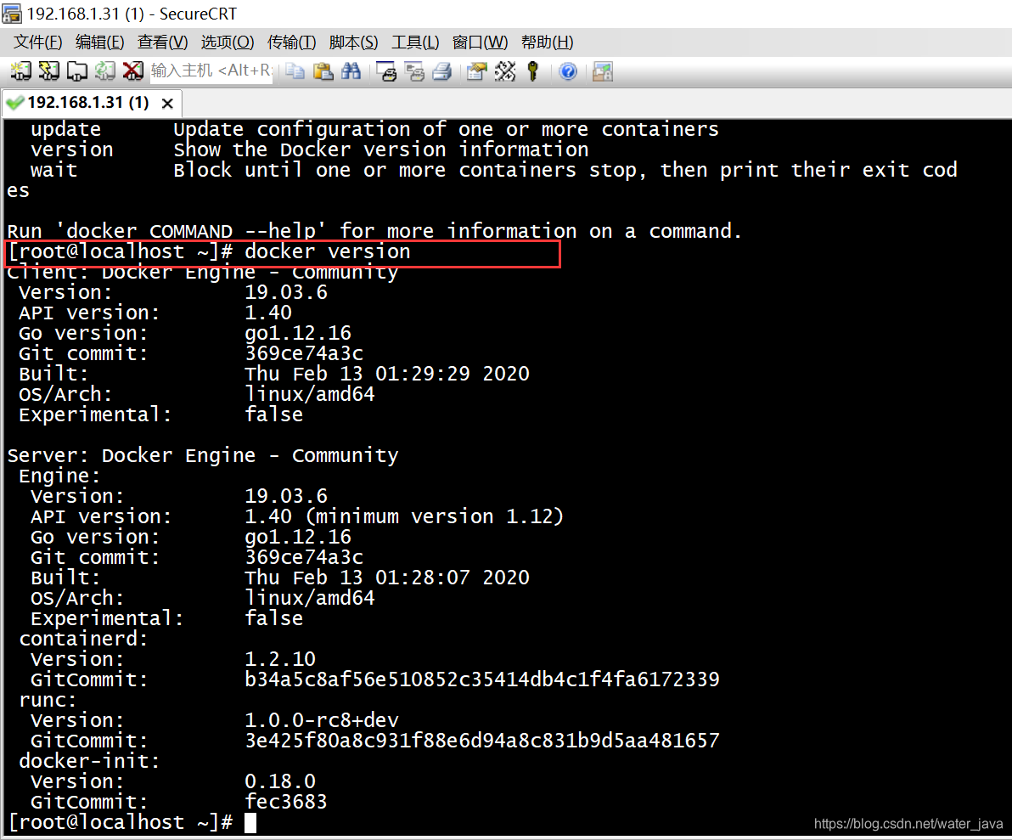The image size is (1012, 840).
Task: Click the Find binoculars icon
Action: pos(351,71)
